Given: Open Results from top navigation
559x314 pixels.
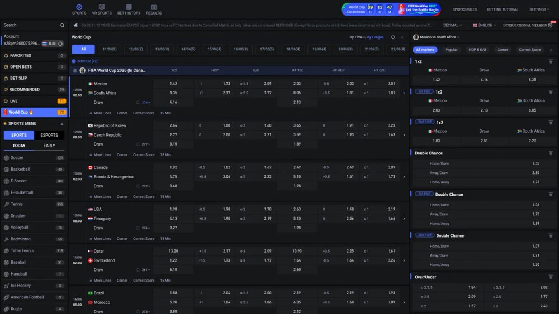Looking at the screenshot, I should pyautogui.click(x=154, y=9).
